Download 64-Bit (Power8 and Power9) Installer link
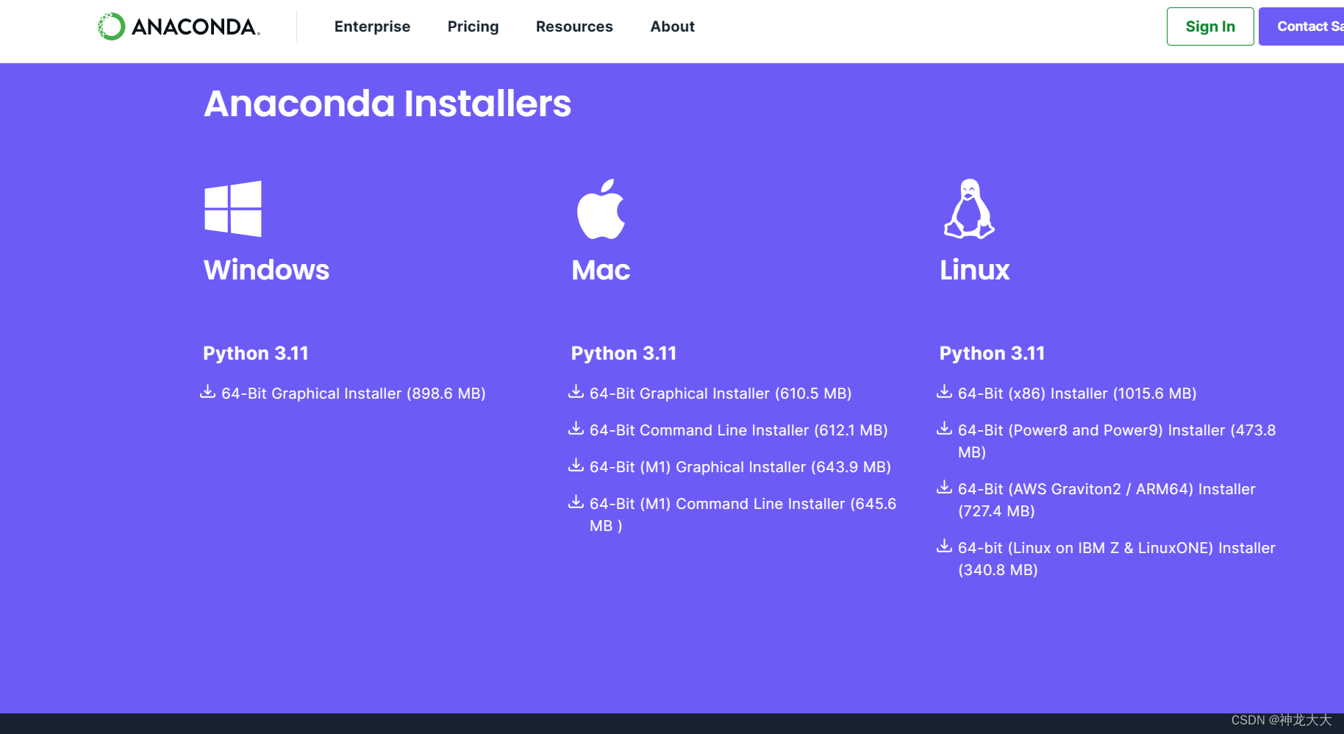This screenshot has height=734, width=1344. pos(1117,441)
